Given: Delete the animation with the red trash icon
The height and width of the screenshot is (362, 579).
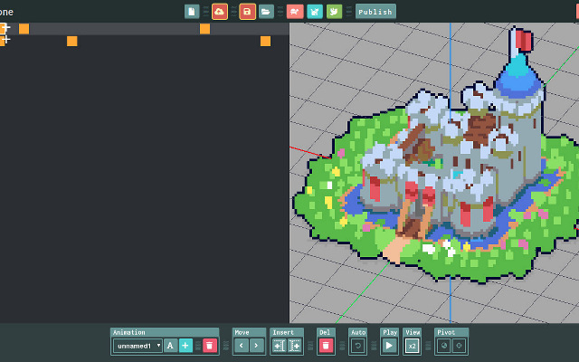Looking at the screenshot, I should [x=209, y=346].
